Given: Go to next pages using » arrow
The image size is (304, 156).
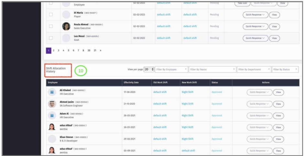Looking at the screenshot, I should click(101, 50).
